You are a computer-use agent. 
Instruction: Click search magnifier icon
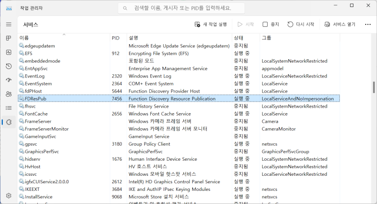coord(125,8)
